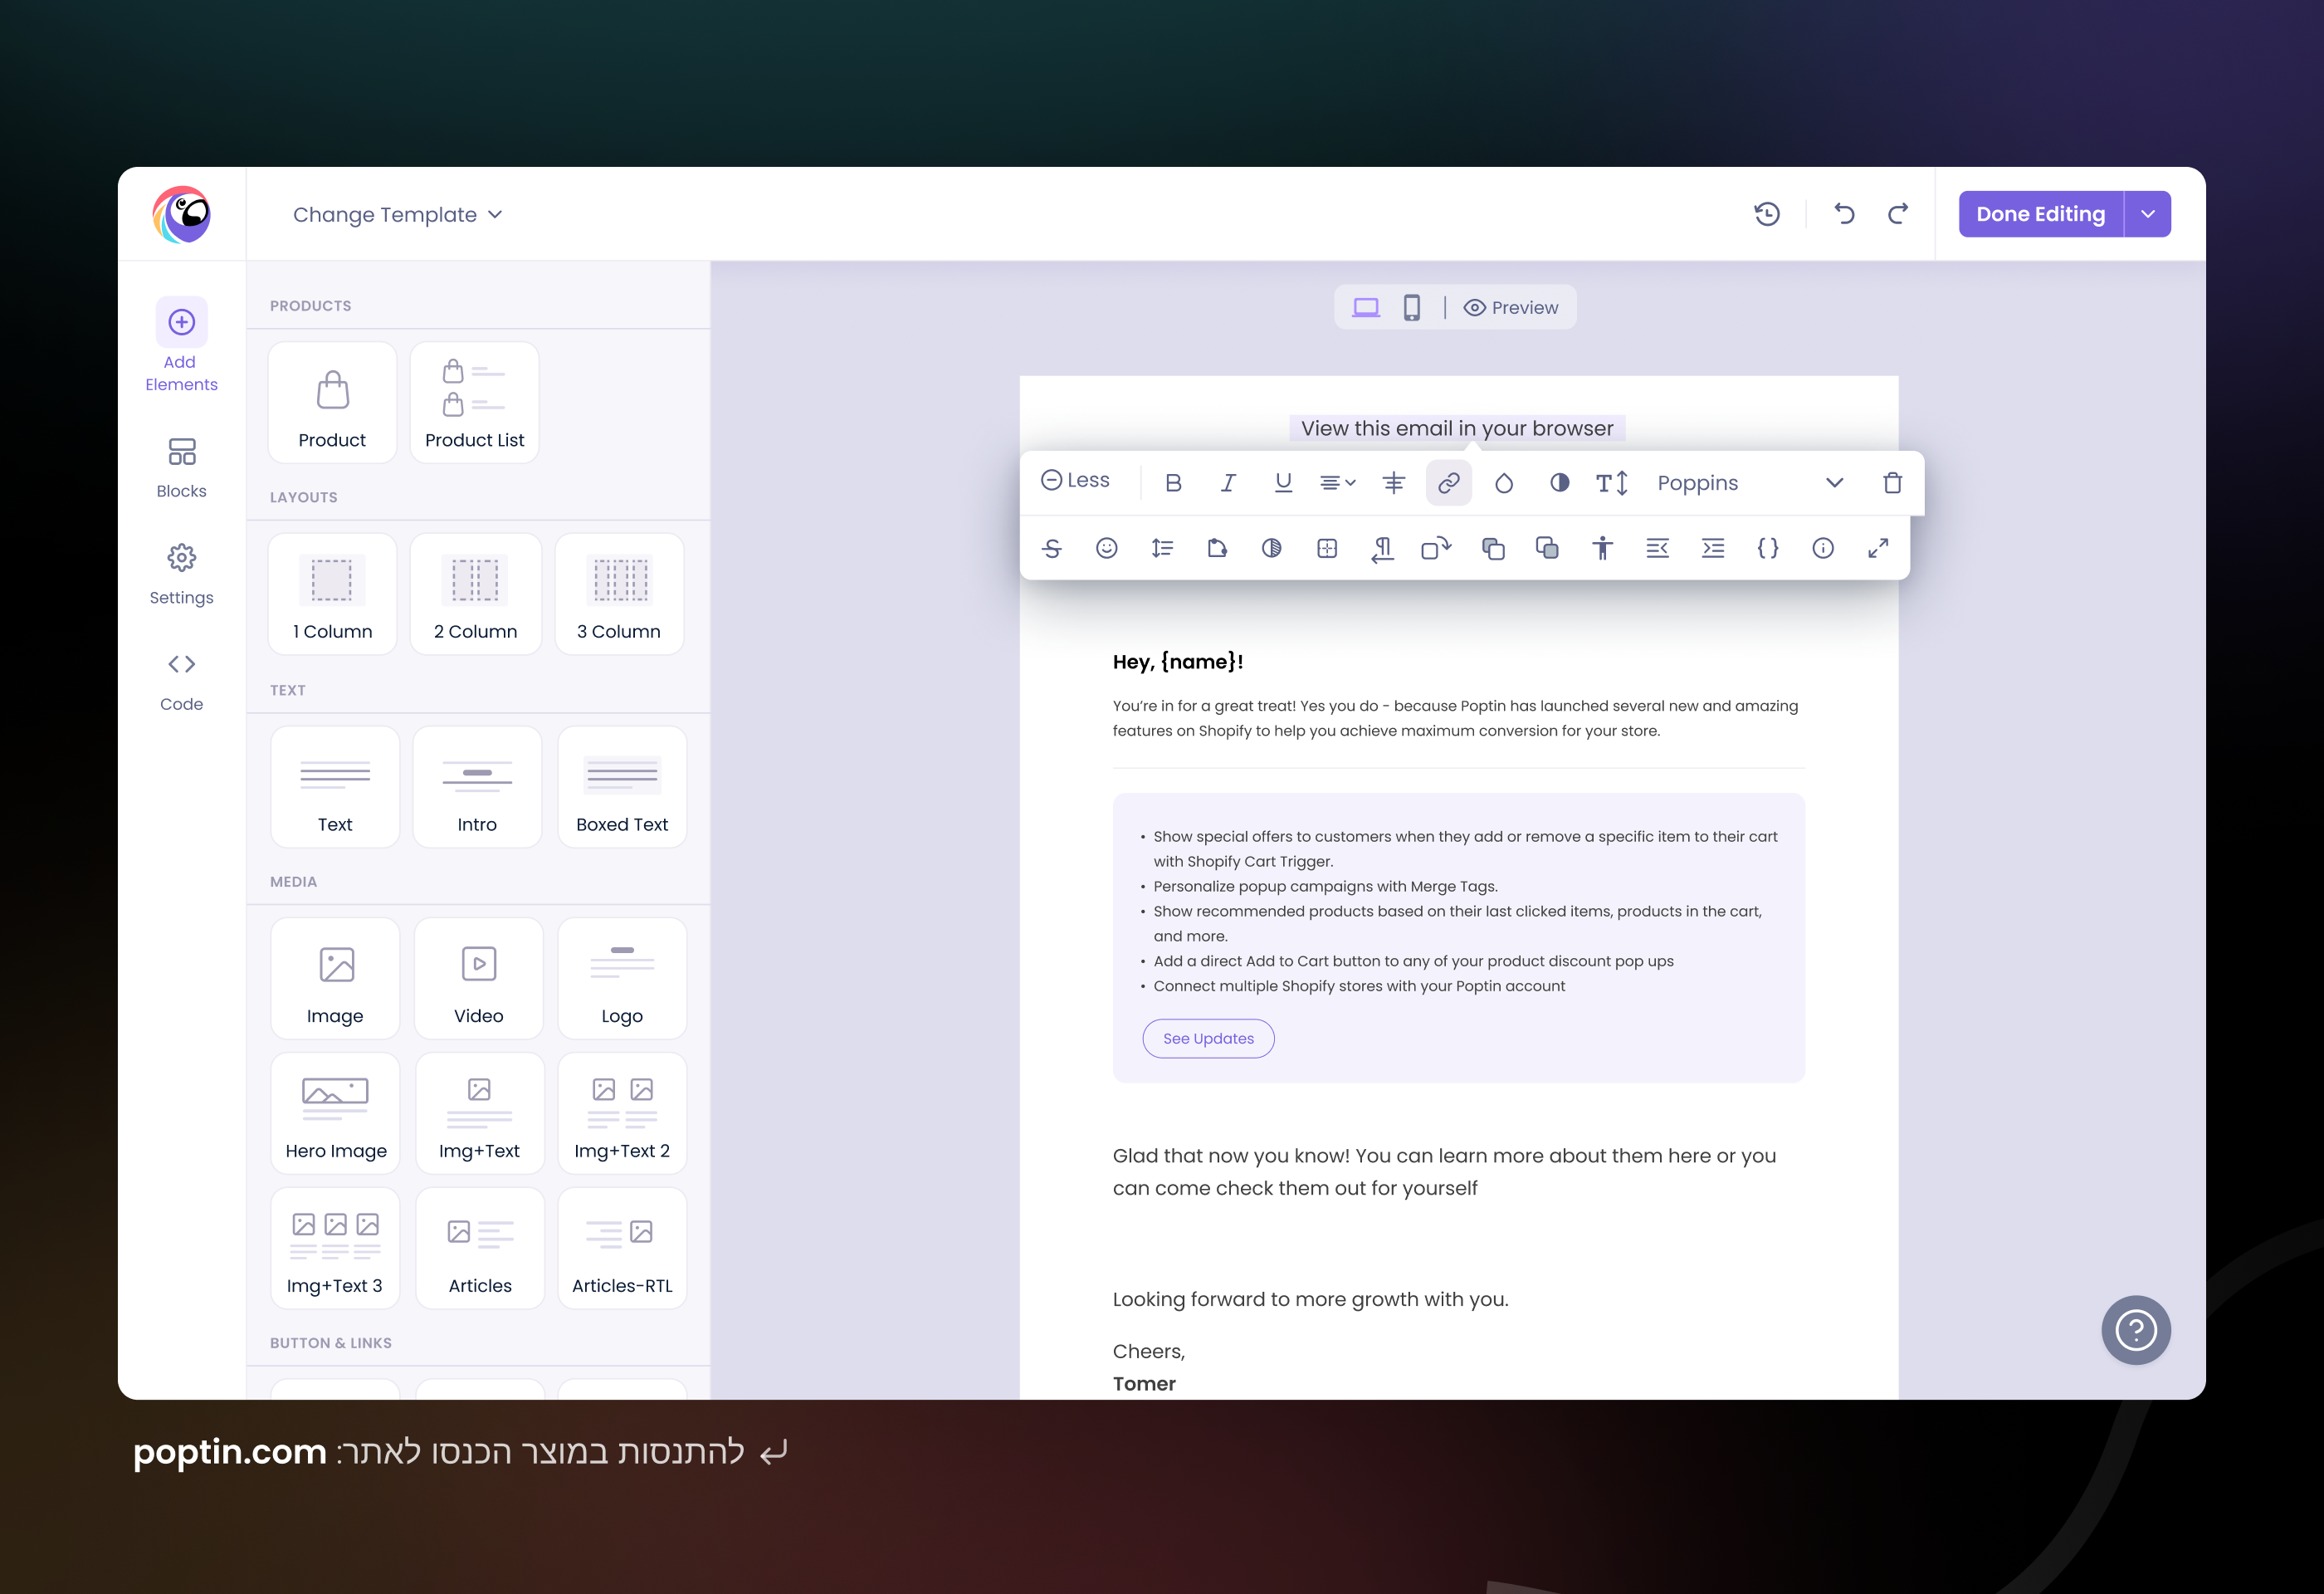
Task: Click the padding box icon
Action: (x=1327, y=548)
